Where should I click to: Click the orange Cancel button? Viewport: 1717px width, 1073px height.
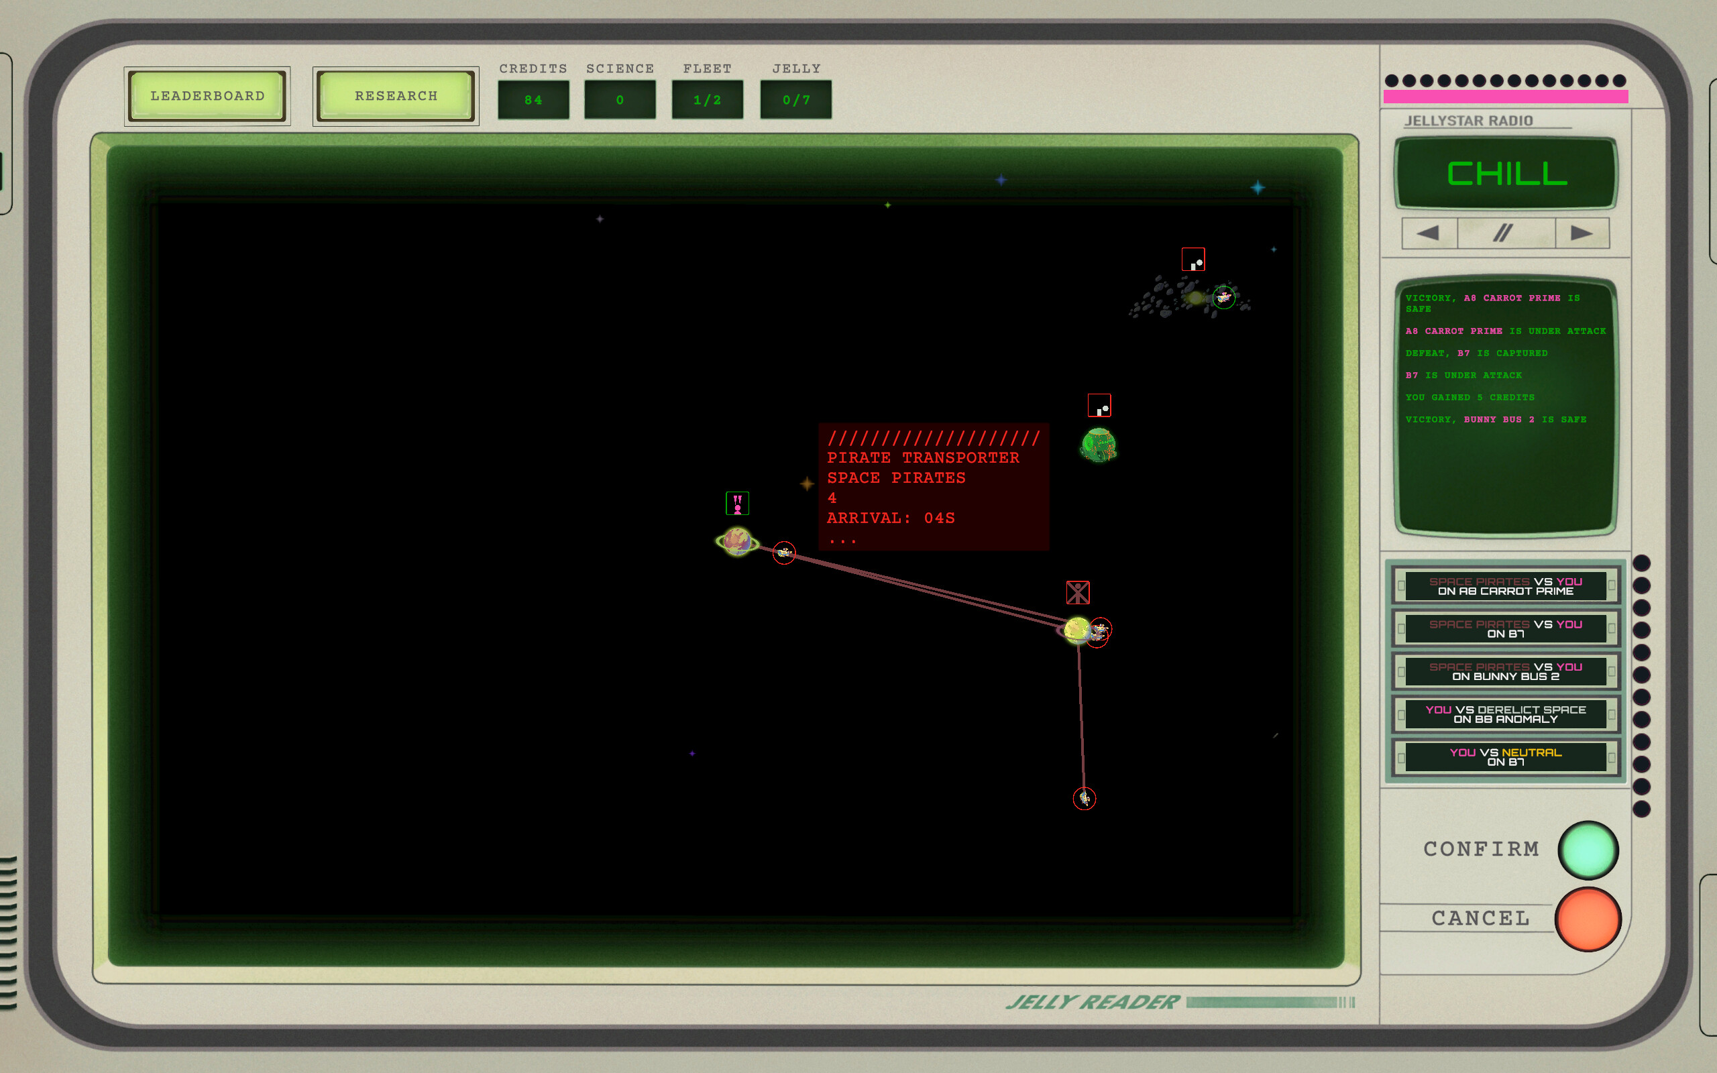tap(1588, 918)
